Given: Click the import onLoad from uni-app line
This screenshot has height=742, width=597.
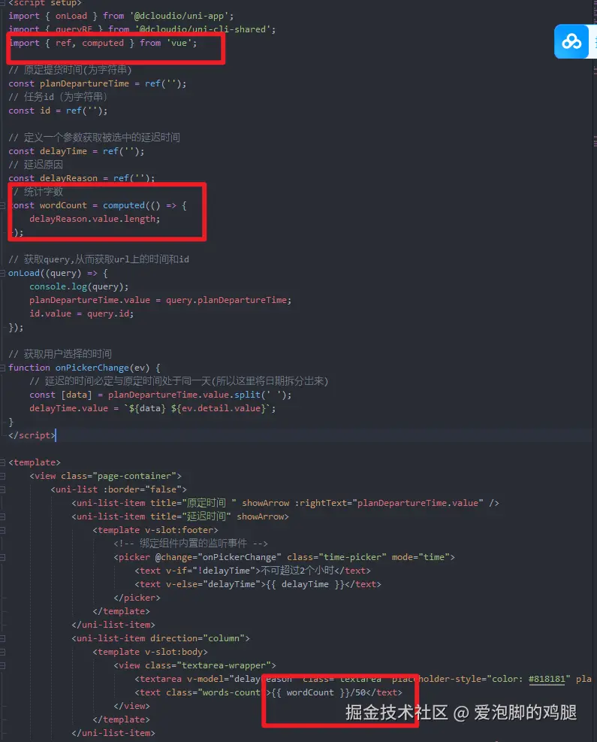Looking at the screenshot, I should [121, 16].
